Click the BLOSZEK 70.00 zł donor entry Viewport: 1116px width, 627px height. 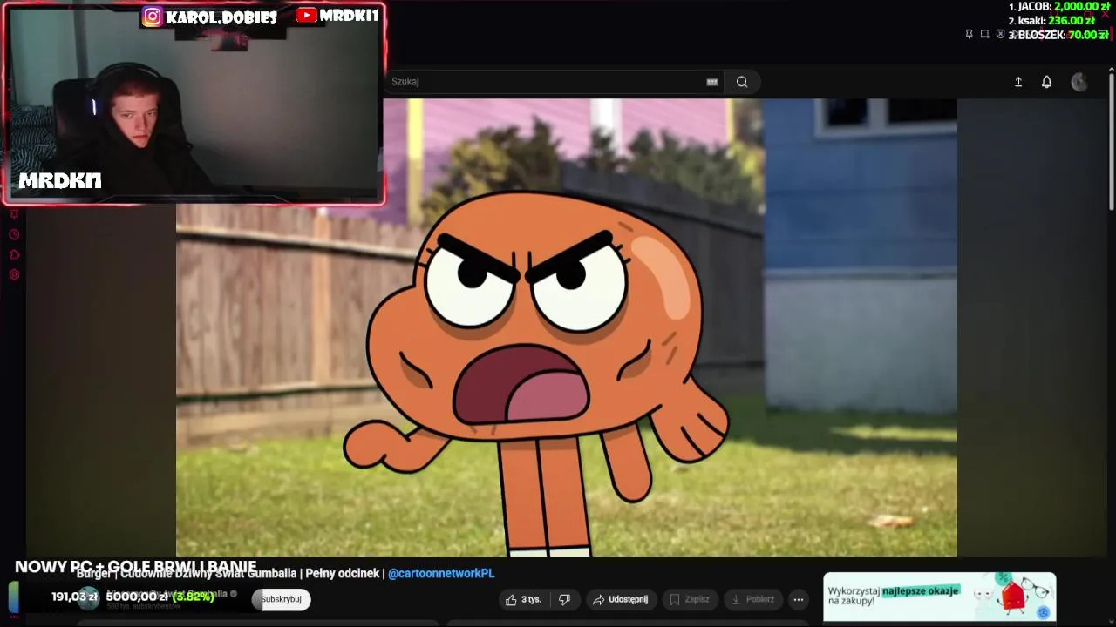[x=1058, y=35]
